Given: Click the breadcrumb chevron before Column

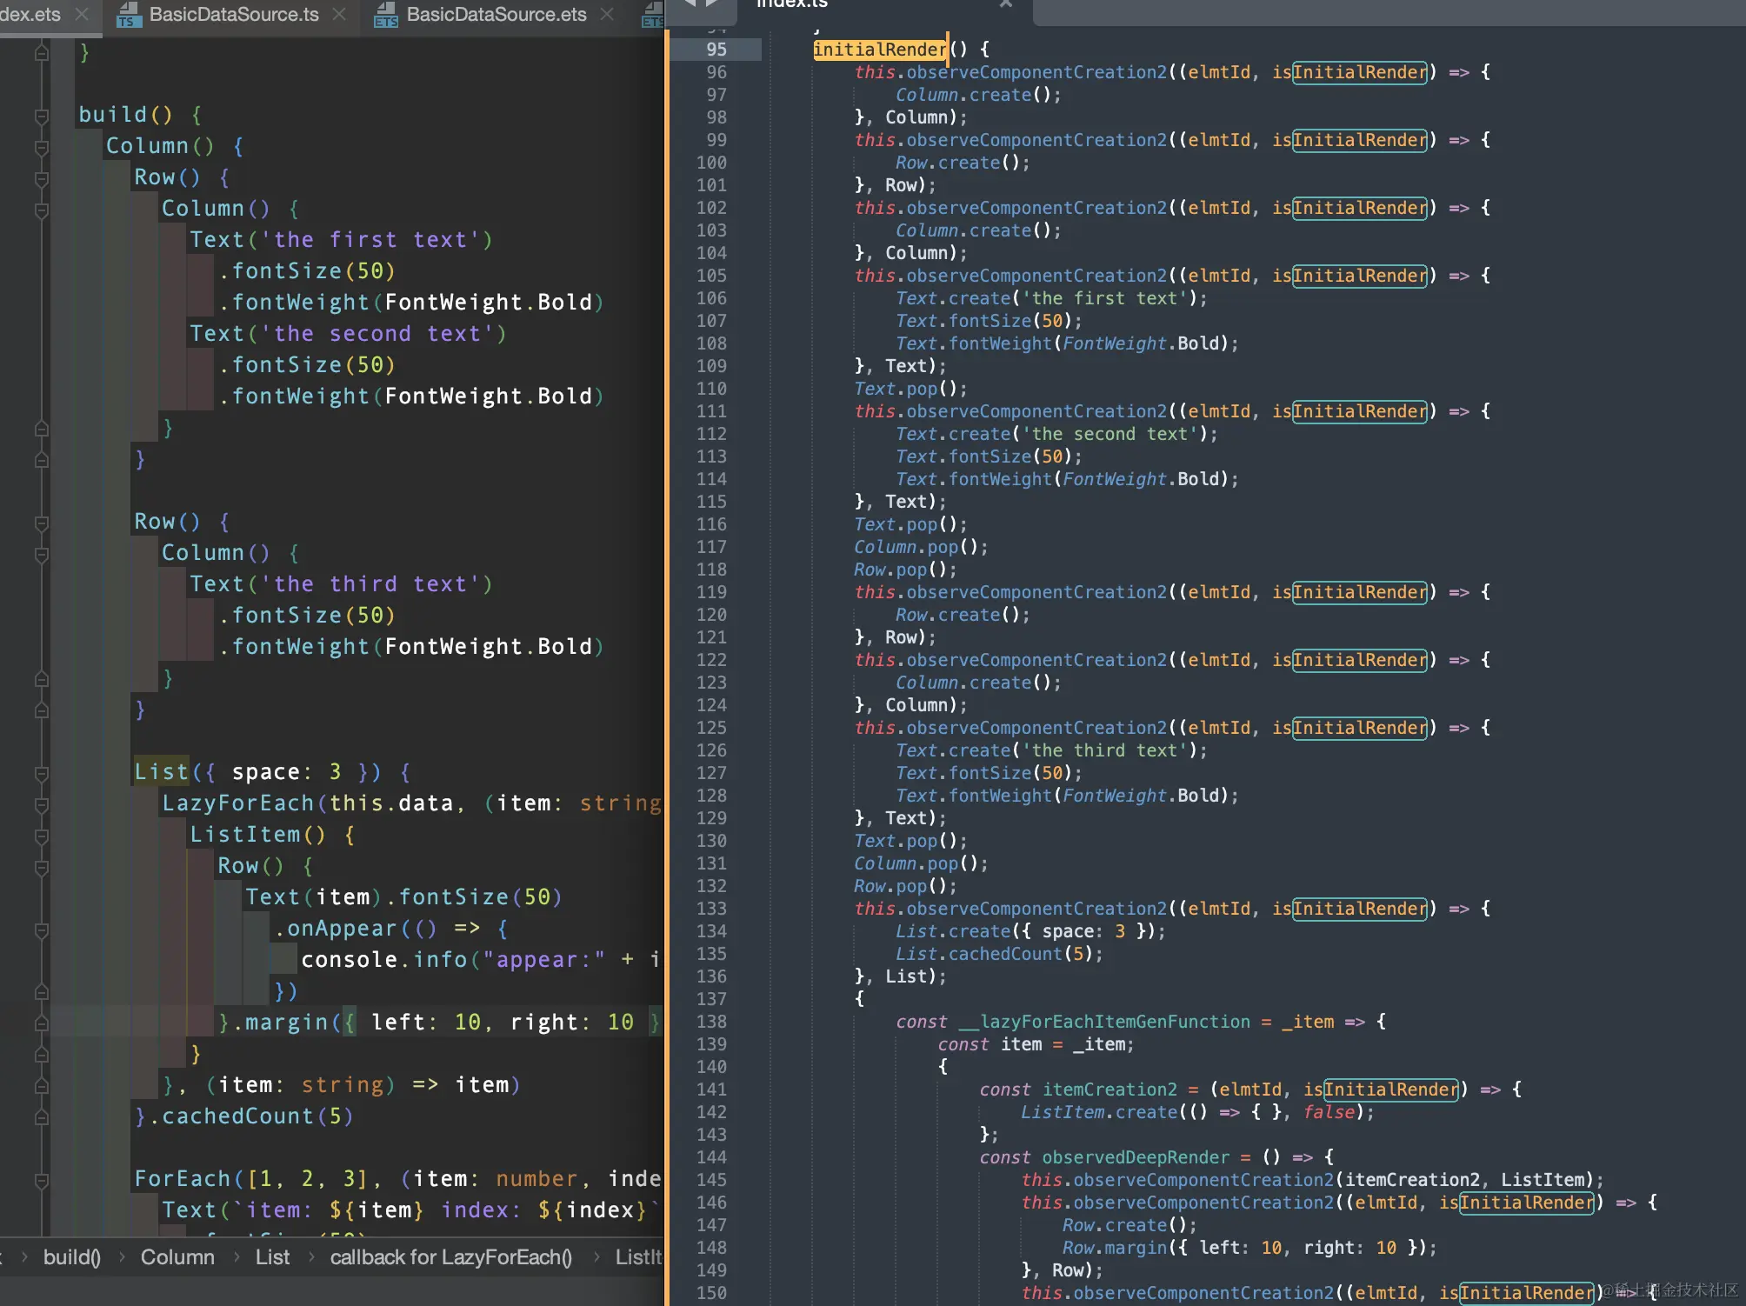Looking at the screenshot, I should click(x=122, y=1256).
